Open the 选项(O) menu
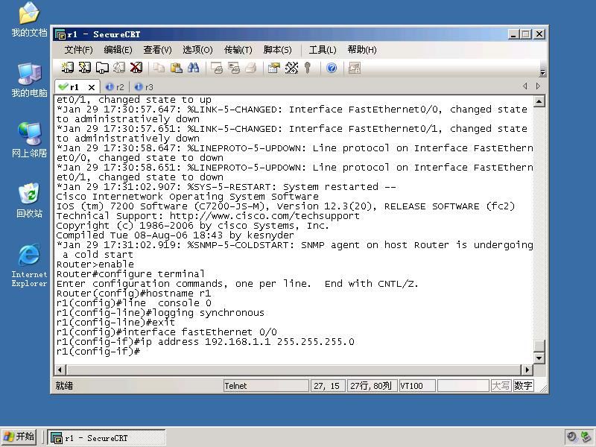This screenshot has width=596, height=447. (x=197, y=50)
